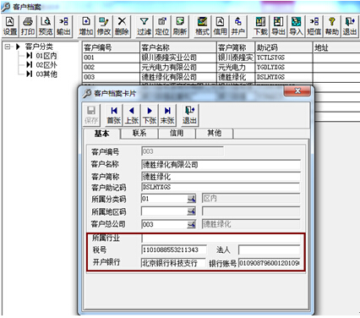Image resolution: width=360 pixels, height=318 pixels.
Task: Click the 信用 credit icon in the toolbar
Action: [220, 26]
